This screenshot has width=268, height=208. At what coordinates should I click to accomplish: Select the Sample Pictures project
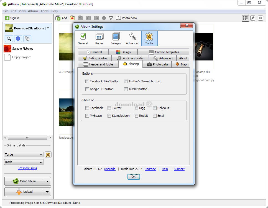(19, 49)
